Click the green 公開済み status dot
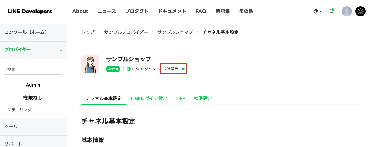 [x=183, y=69]
